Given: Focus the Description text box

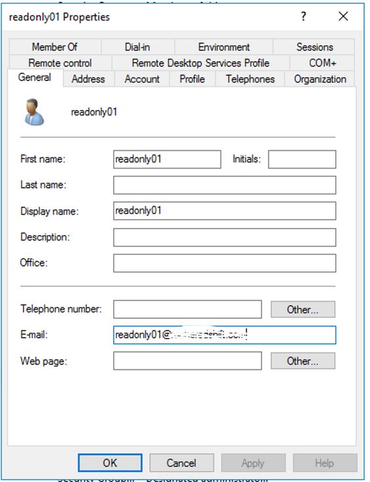Looking at the screenshot, I should click(x=225, y=237).
